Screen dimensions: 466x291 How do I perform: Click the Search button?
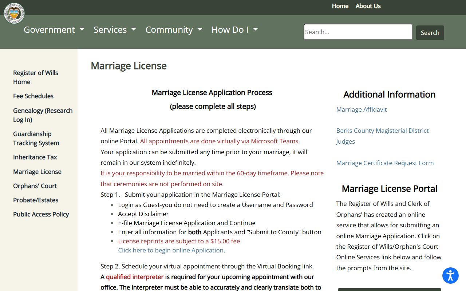tap(430, 33)
